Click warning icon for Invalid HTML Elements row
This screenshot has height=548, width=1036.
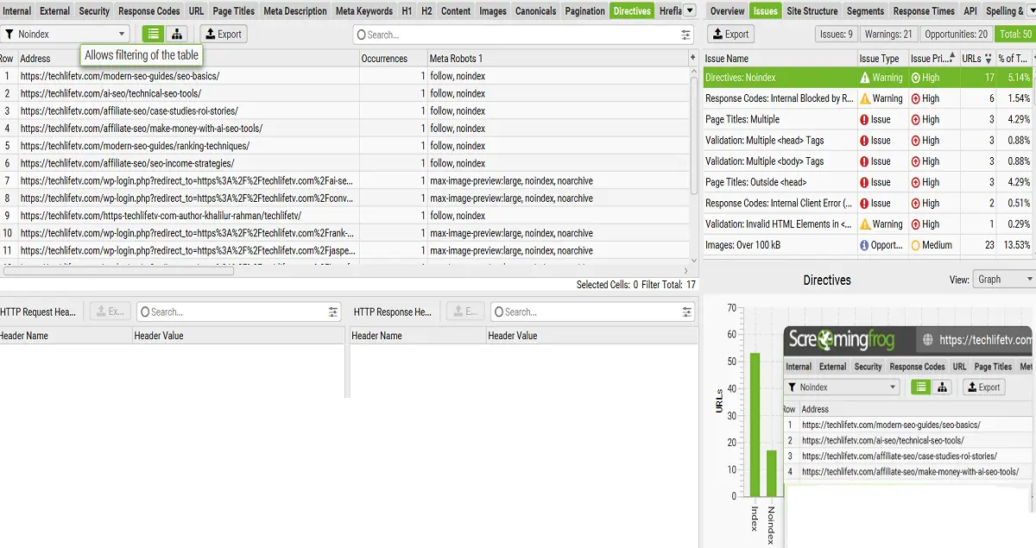click(865, 224)
